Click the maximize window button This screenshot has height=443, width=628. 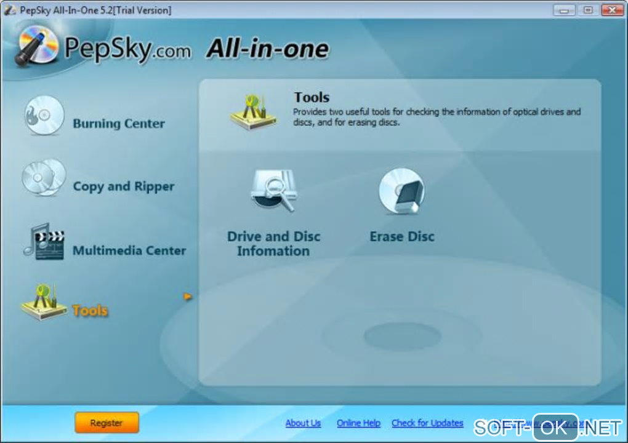(588, 10)
